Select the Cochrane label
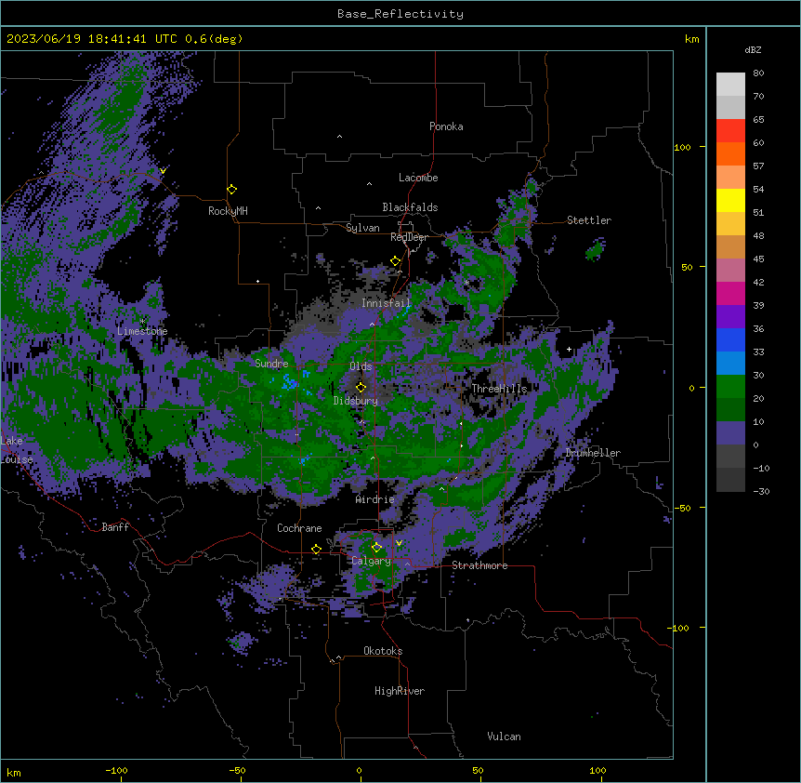Image resolution: width=801 pixels, height=783 pixels. point(299,528)
